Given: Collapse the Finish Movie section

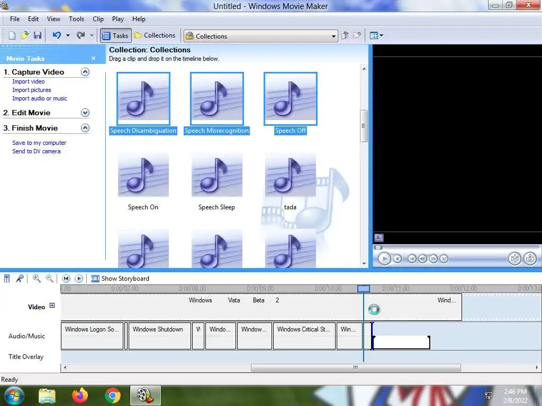Looking at the screenshot, I should [x=85, y=128].
